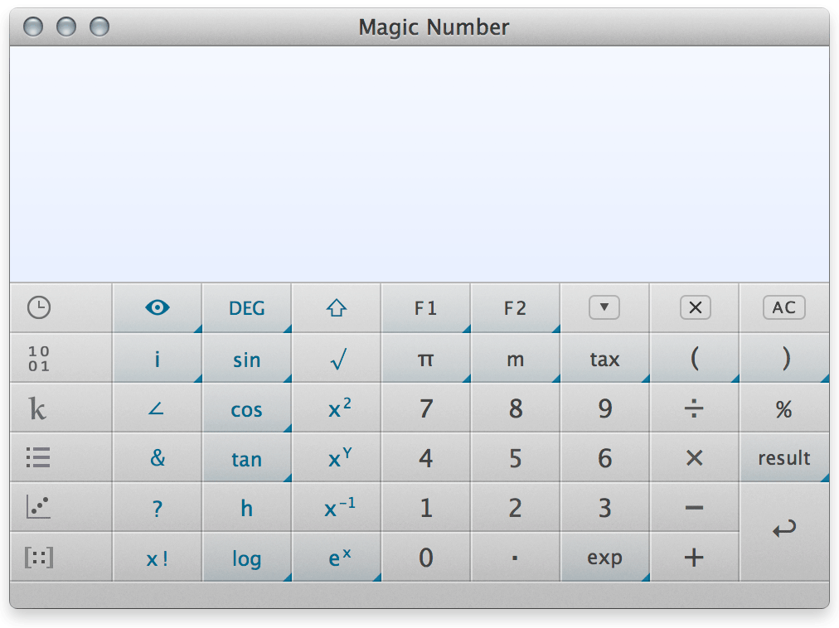Open the matrix brackets icon
Screen dimensions: 839x628
[39, 557]
